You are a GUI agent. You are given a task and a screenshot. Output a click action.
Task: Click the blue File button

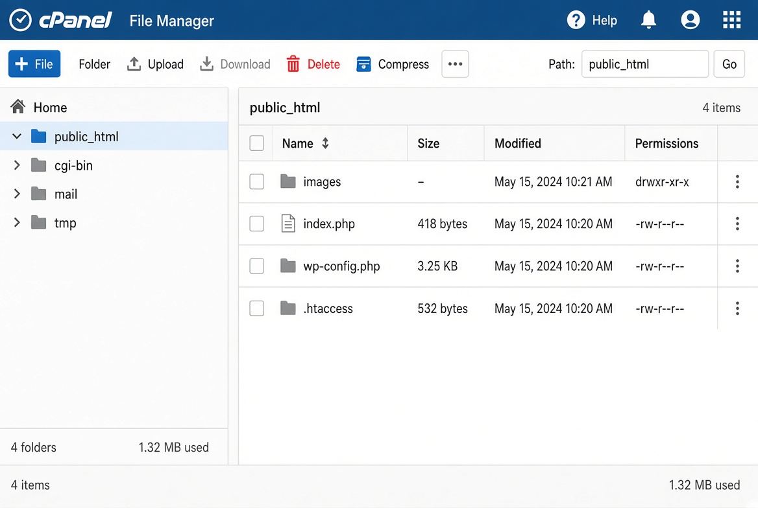point(34,63)
